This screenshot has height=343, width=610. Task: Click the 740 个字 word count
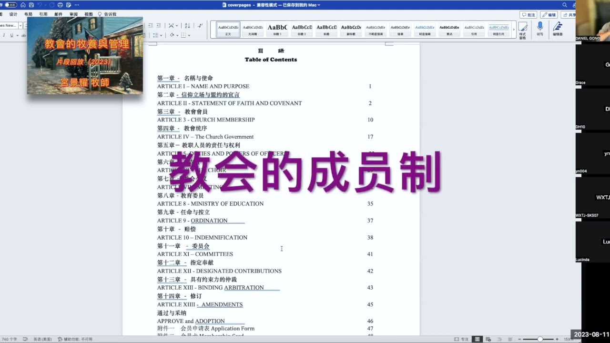coord(9,339)
